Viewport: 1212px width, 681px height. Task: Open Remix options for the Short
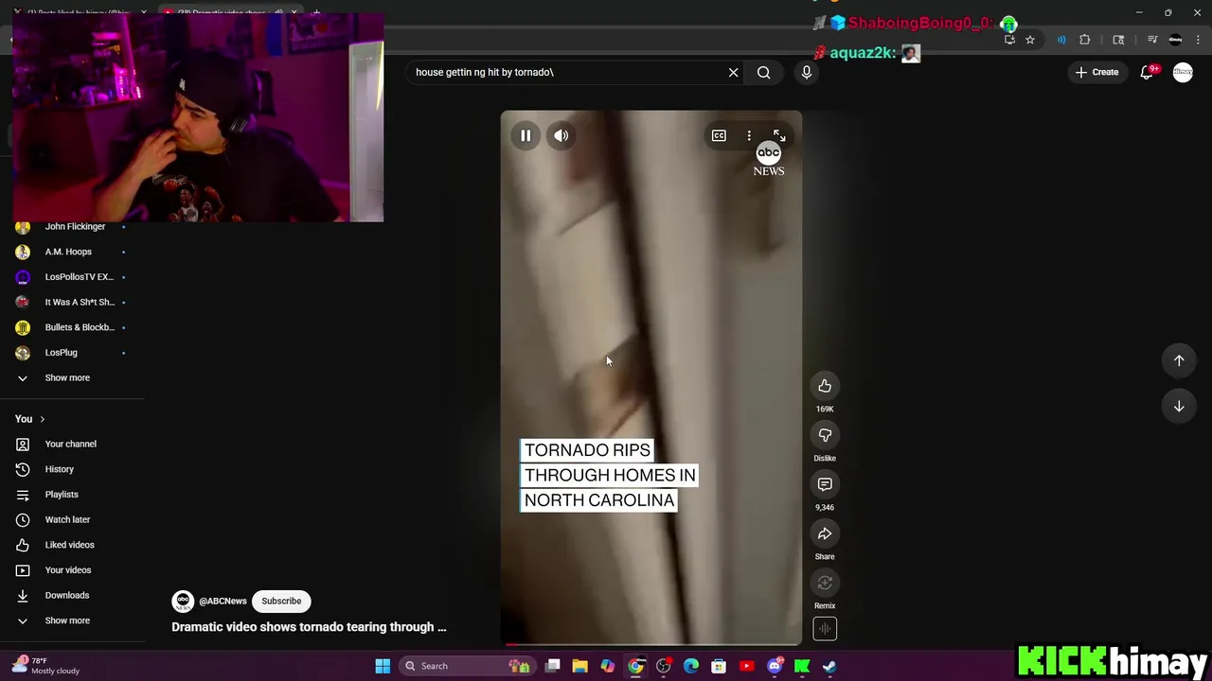coord(825,583)
